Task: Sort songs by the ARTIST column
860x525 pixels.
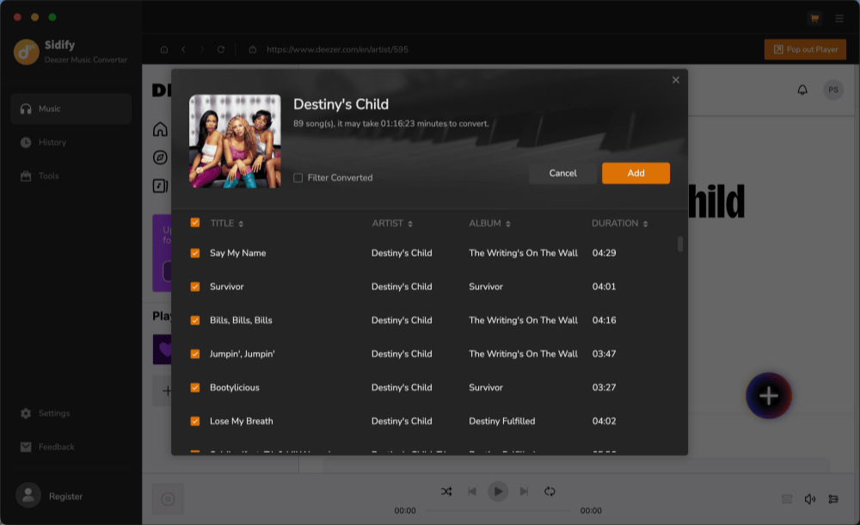Action: tap(392, 223)
